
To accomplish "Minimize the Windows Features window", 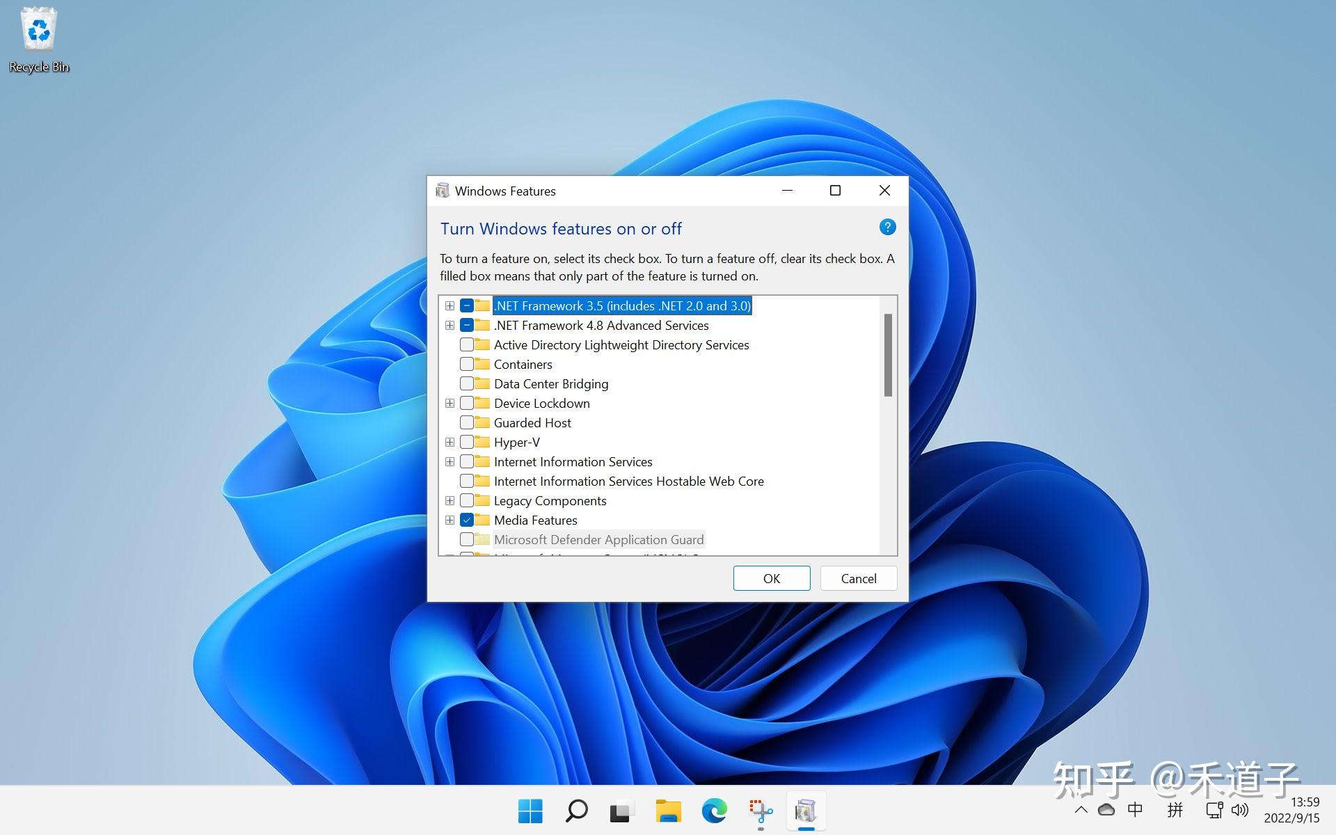I will click(787, 191).
